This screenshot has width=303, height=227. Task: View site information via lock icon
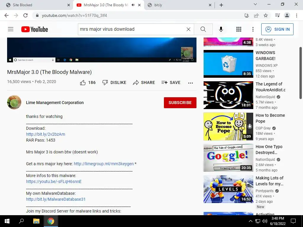tap(38, 15)
